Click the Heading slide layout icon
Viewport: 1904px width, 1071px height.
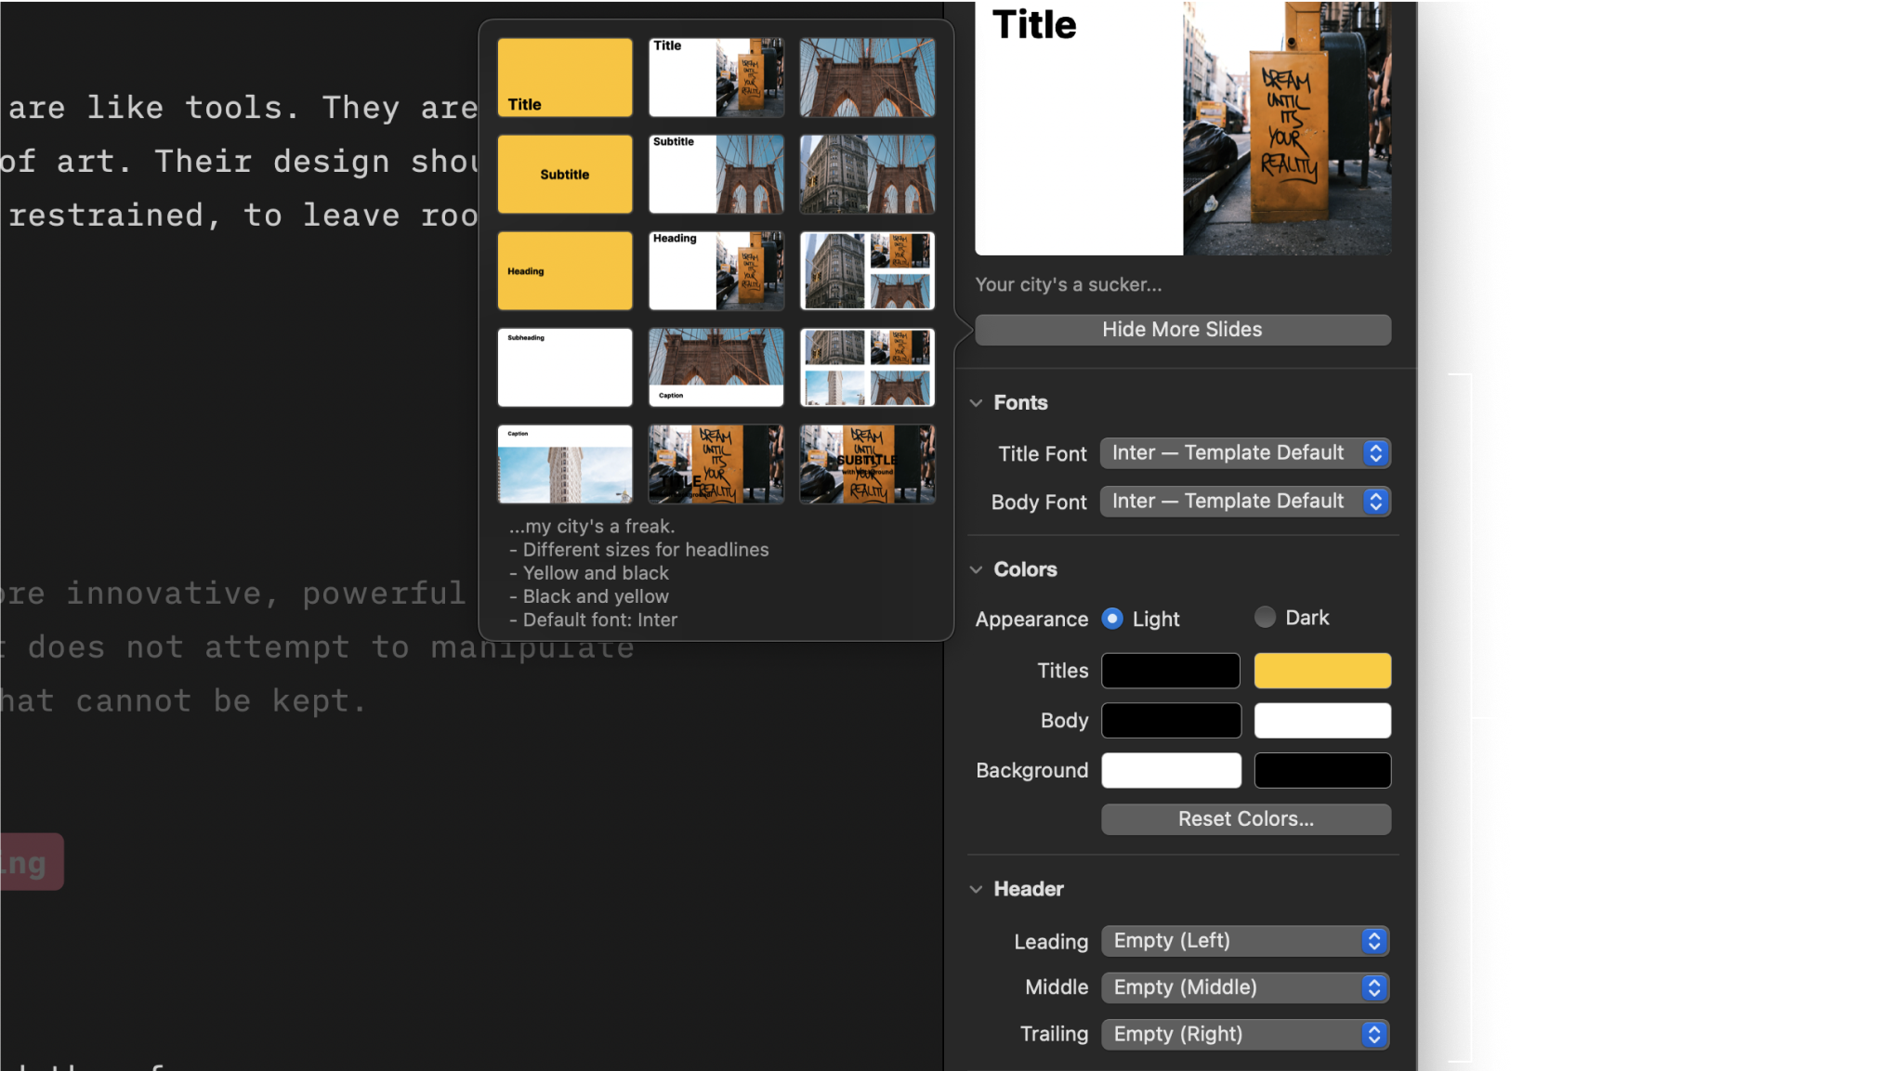(565, 270)
